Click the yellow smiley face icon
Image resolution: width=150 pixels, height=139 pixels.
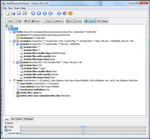click(x=70, y=13)
